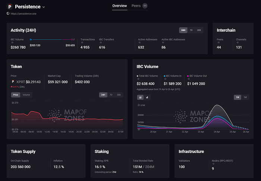Select 1M range for IBC Volume chart

(245, 97)
